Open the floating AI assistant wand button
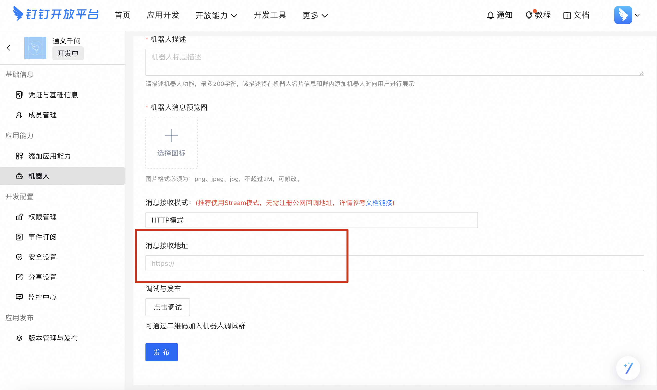Image resolution: width=657 pixels, height=390 pixels. pos(628,368)
